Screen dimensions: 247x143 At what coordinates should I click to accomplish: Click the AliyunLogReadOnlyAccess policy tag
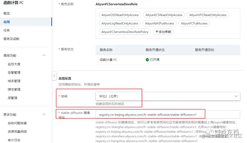click(120, 23)
